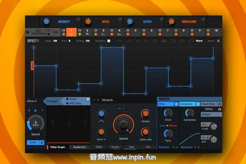
Task: Listen to Clean Bass band headphone icon
Action: [220, 109]
